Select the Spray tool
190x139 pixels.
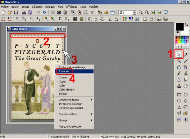tap(186, 67)
